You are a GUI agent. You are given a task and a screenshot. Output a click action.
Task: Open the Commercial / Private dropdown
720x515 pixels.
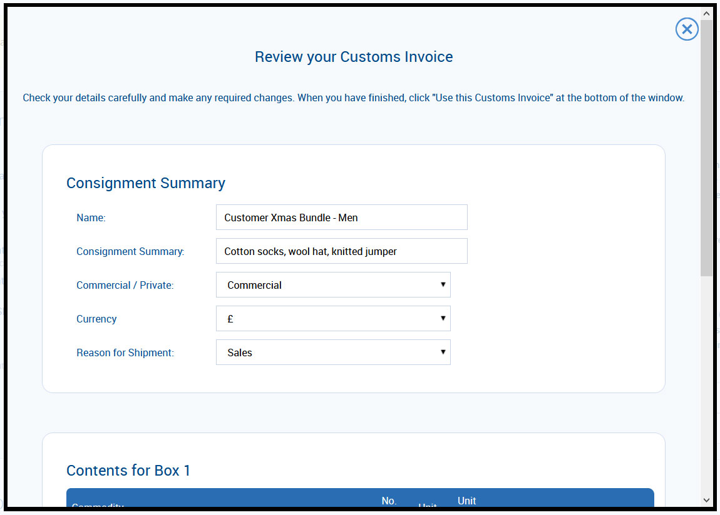coord(333,284)
